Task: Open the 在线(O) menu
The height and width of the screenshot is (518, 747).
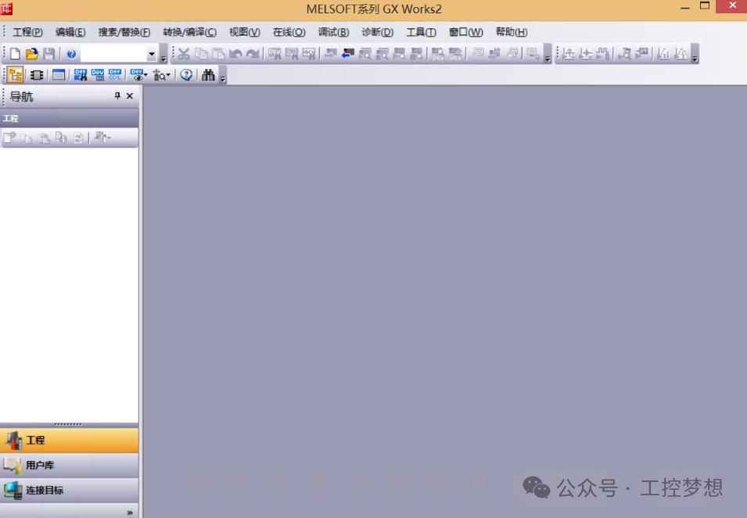Action: tap(289, 32)
